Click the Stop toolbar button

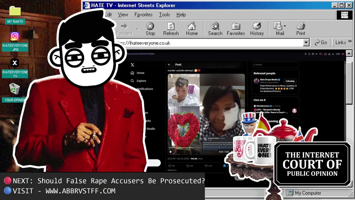[150, 29]
